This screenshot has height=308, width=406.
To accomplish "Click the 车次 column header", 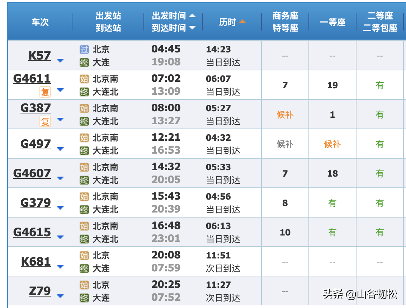I will point(40,22).
